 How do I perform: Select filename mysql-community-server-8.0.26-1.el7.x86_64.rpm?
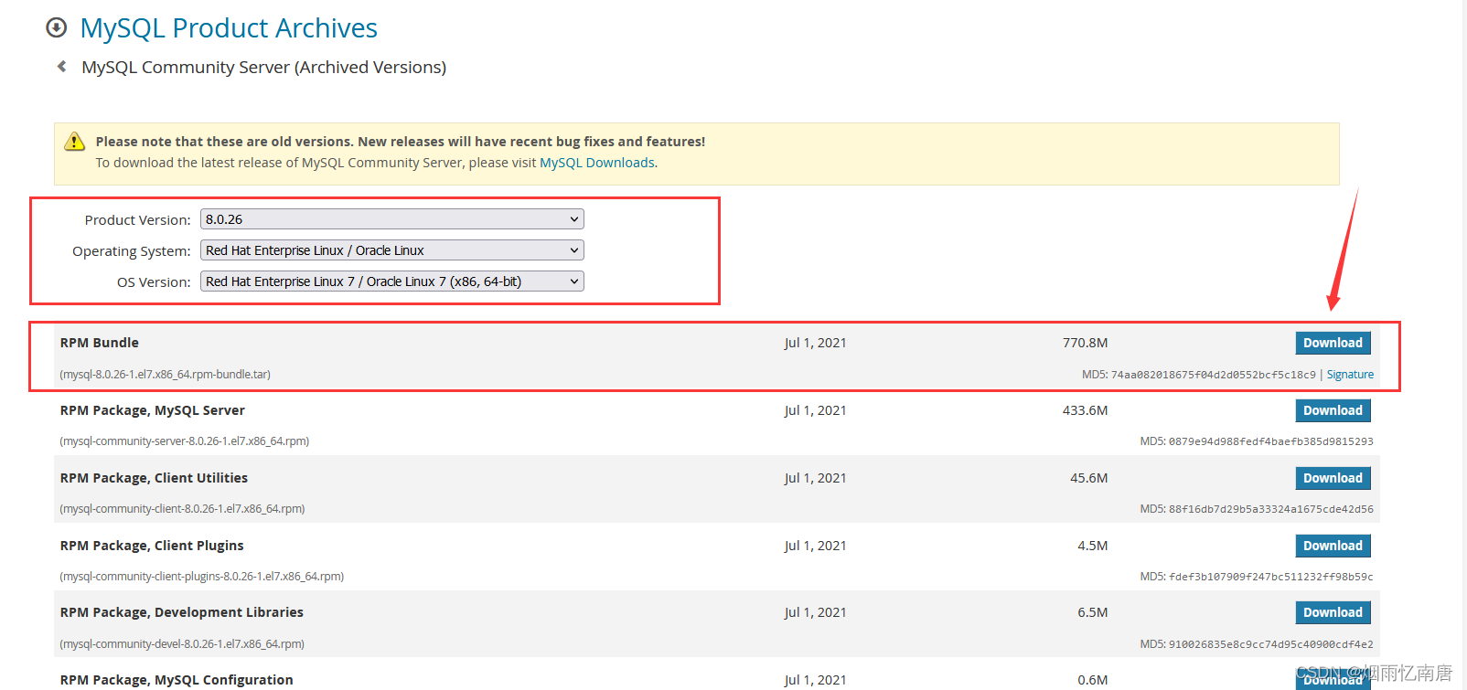pos(185,441)
